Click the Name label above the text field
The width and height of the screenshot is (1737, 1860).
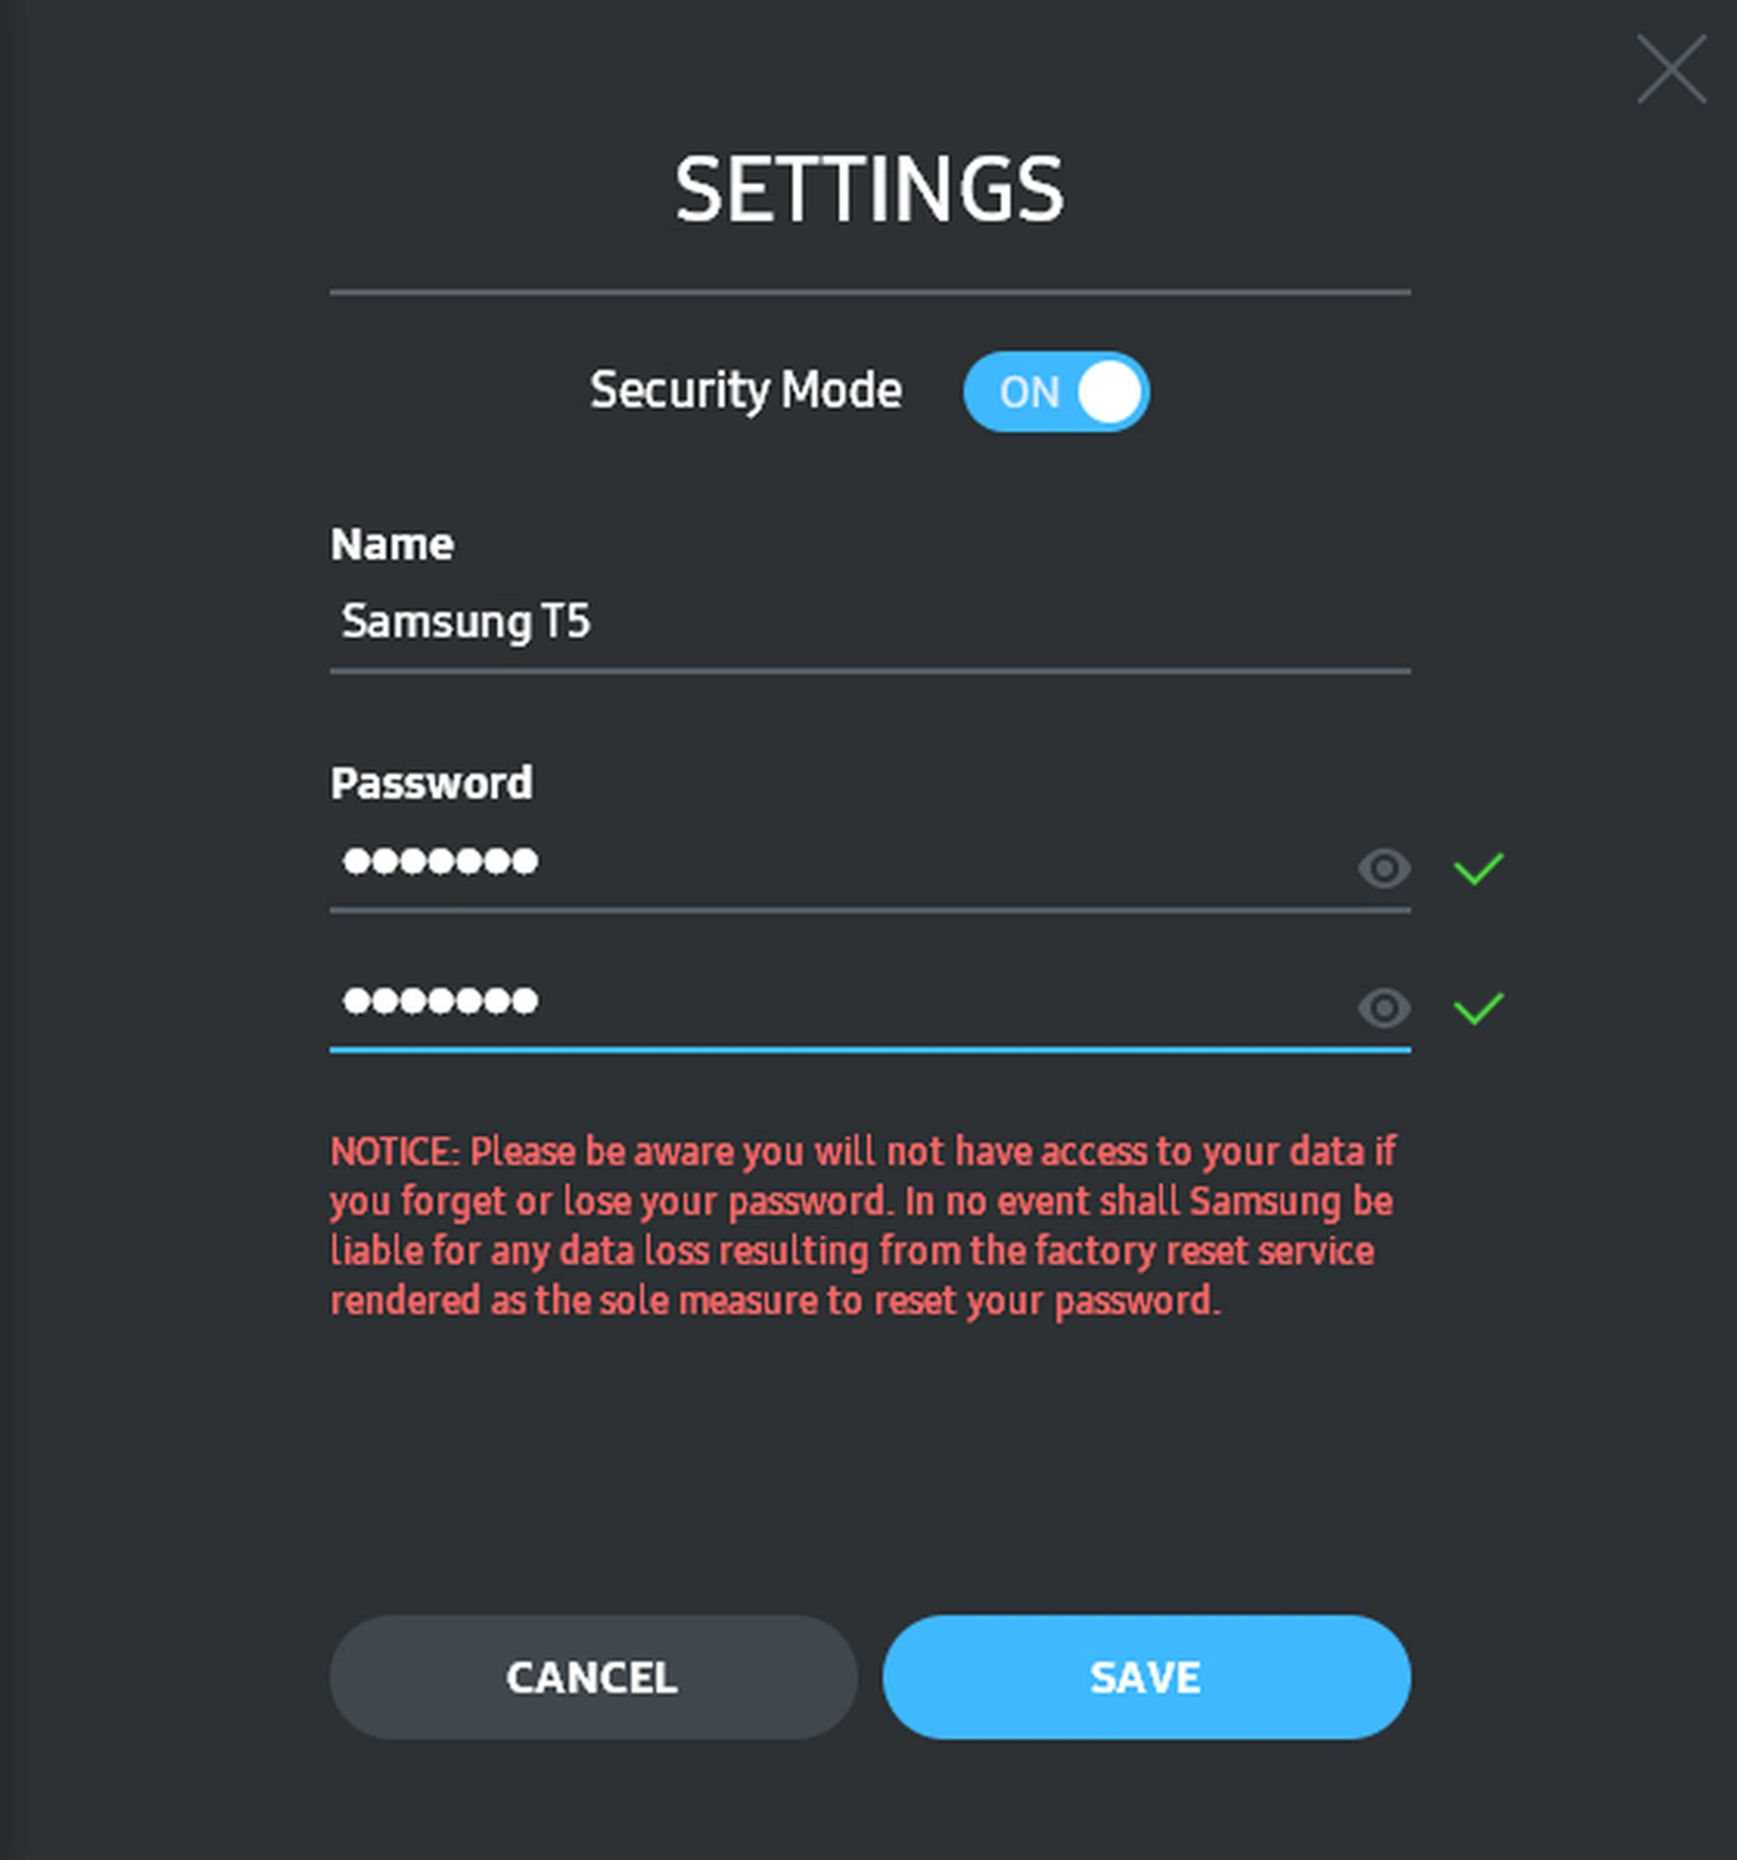point(392,545)
